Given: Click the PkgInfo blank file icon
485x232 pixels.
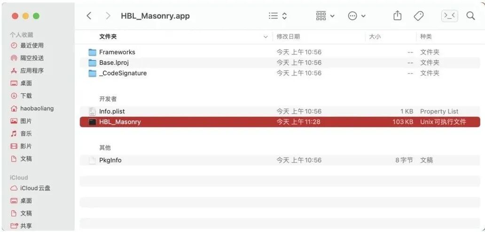Looking at the screenshot, I should click(92, 160).
